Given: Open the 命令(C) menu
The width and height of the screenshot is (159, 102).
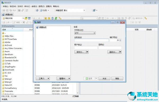Looking at the screenshot, I should 27,6.
